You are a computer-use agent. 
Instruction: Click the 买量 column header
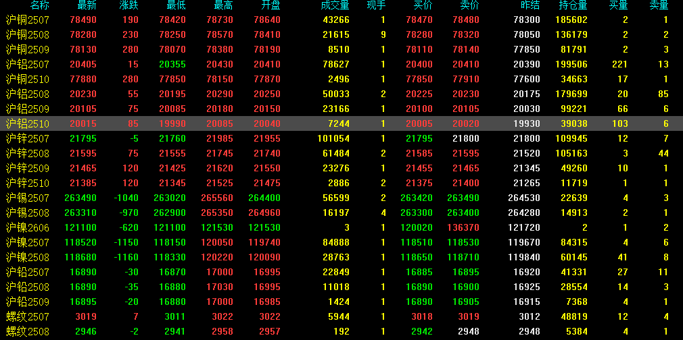pyautogui.click(x=618, y=5)
